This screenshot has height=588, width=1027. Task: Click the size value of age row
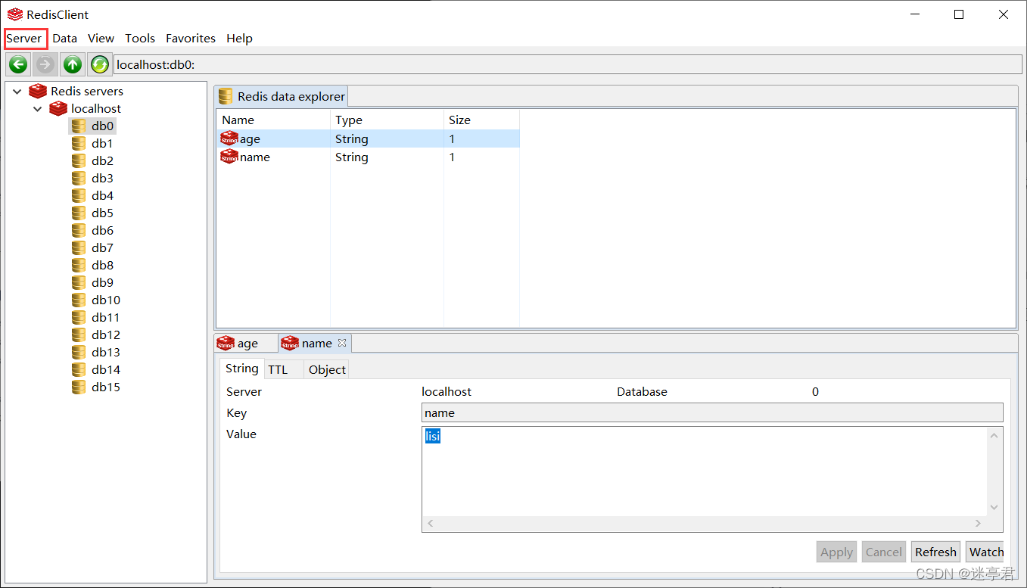coord(452,139)
